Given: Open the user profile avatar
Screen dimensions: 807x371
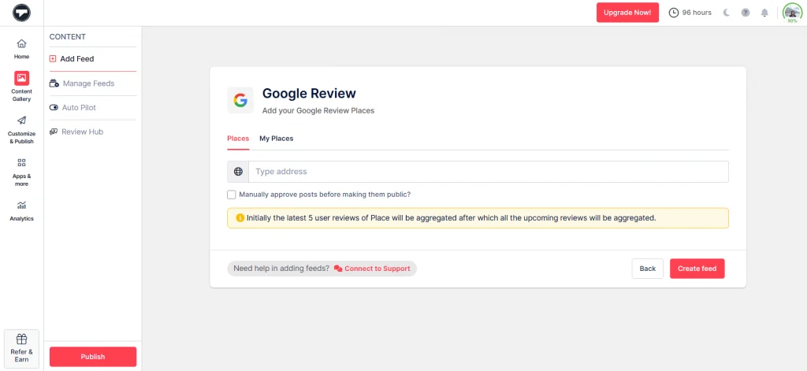Looking at the screenshot, I should pos(791,13).
